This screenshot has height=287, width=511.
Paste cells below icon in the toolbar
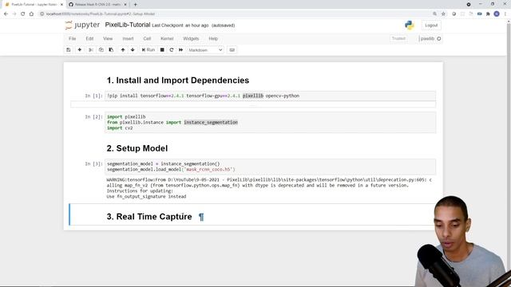[x=111, y=49]
